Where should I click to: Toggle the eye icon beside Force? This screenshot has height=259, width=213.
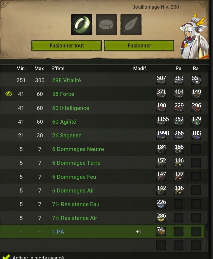tap(9, 94)
